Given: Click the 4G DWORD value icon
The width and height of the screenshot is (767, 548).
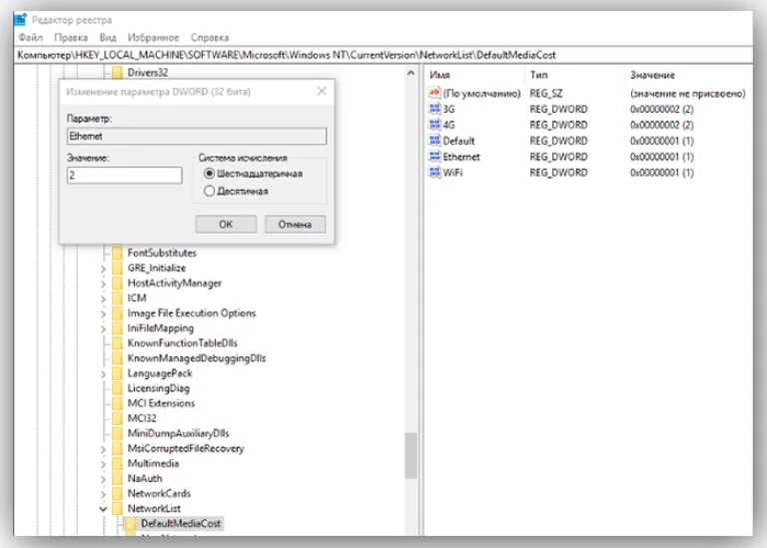Looking at the screenshot, I should tap(434, 125).
